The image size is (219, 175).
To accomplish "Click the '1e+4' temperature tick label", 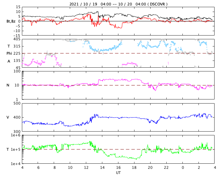I will [15, 164].
